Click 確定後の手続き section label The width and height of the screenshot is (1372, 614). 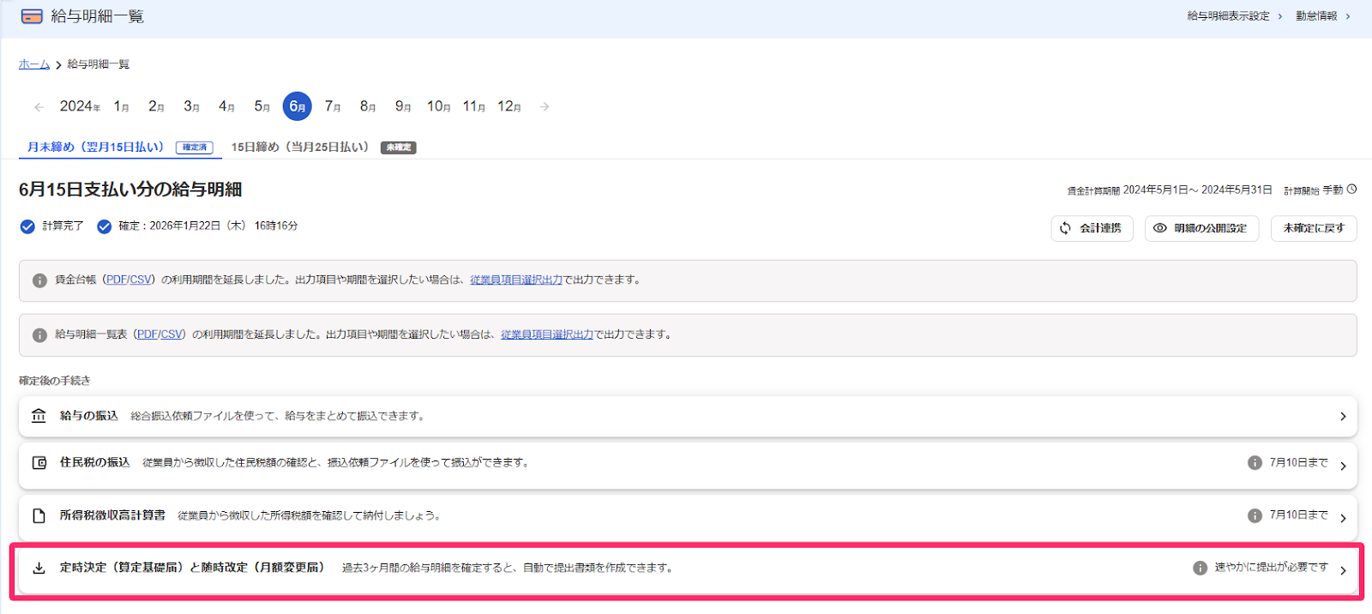point(55,381)
